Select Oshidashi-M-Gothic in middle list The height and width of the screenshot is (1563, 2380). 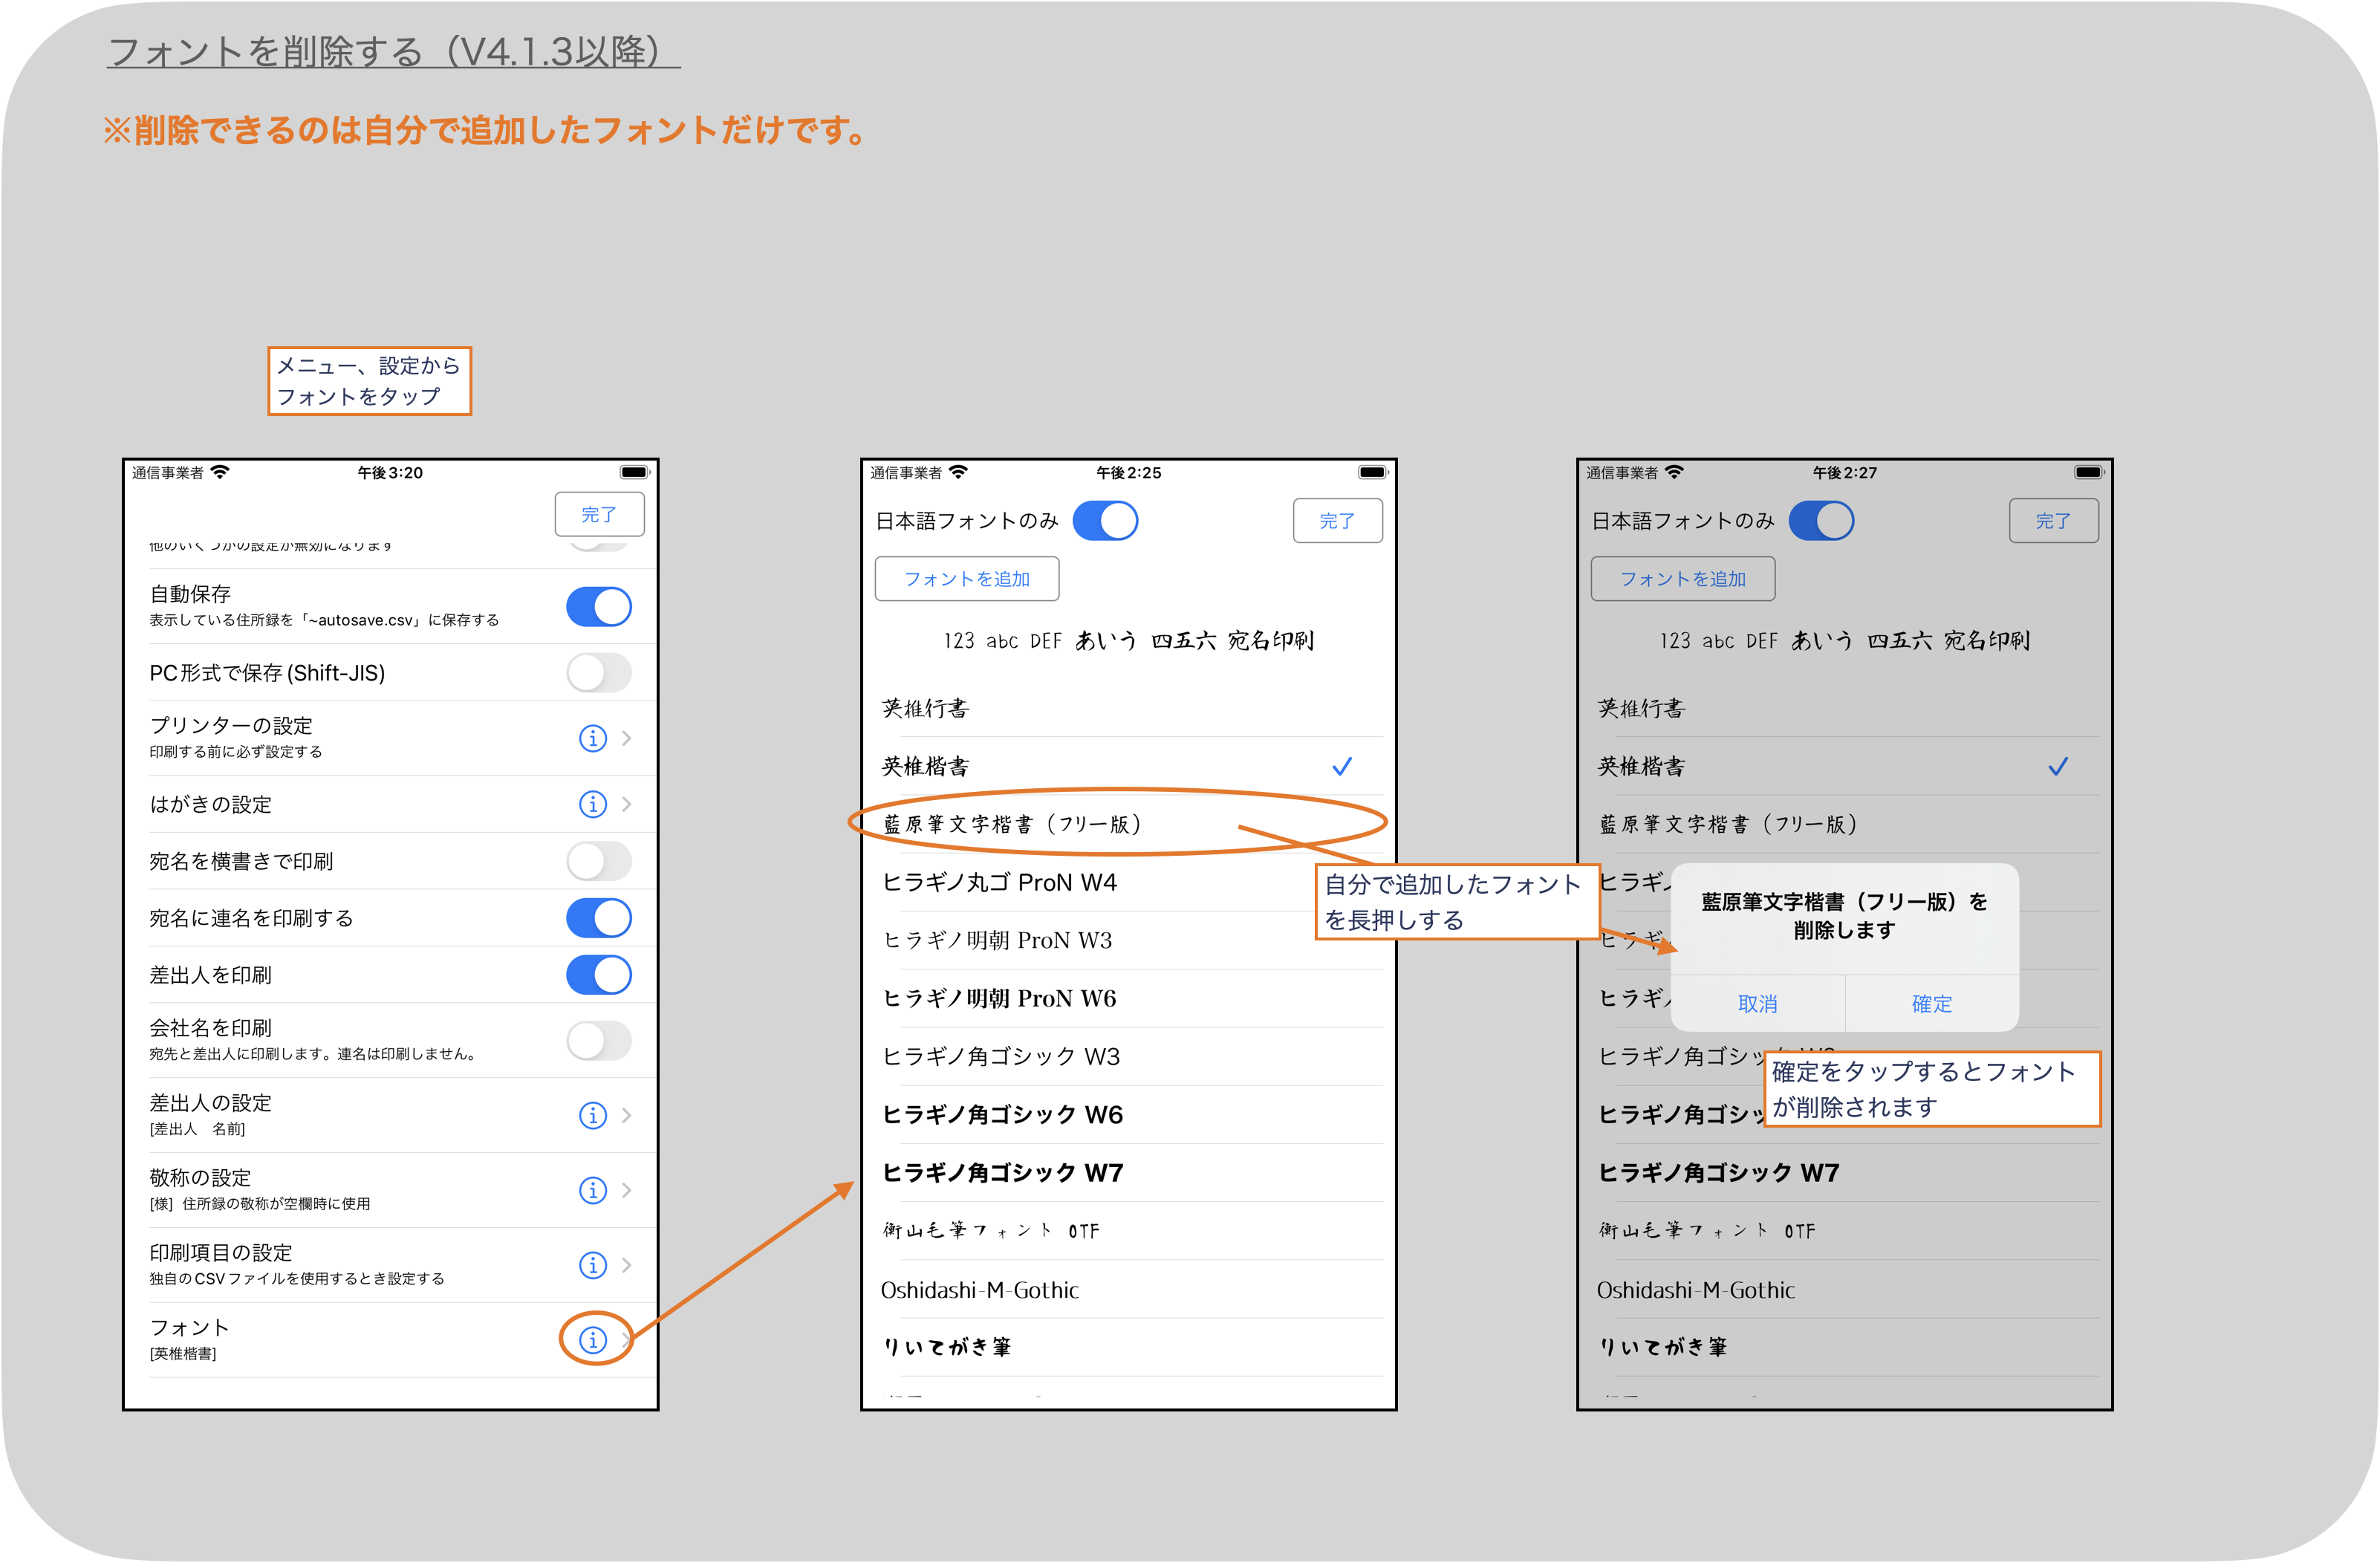(1128, 1290)
